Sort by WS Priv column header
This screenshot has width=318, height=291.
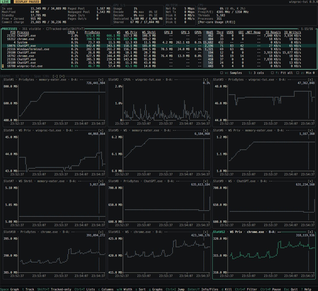click(131, 32)
